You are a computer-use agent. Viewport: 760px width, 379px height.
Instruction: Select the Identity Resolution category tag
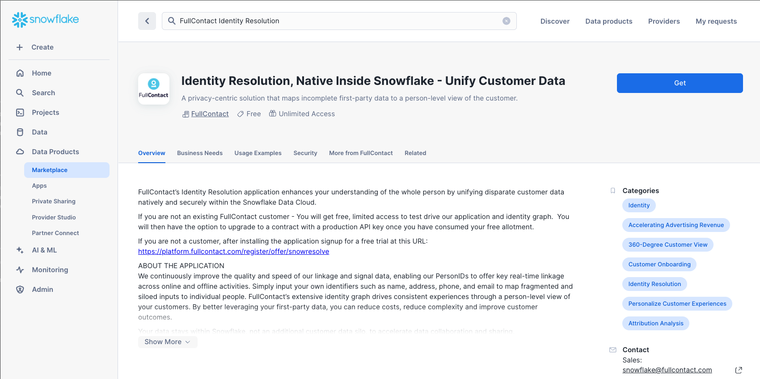tap(654, 284)
